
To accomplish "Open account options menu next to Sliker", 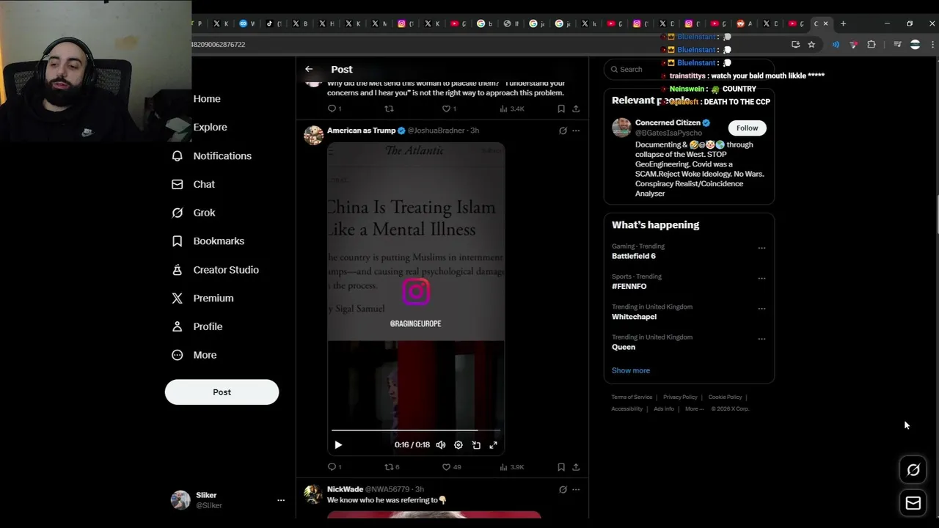I will 280,500.
